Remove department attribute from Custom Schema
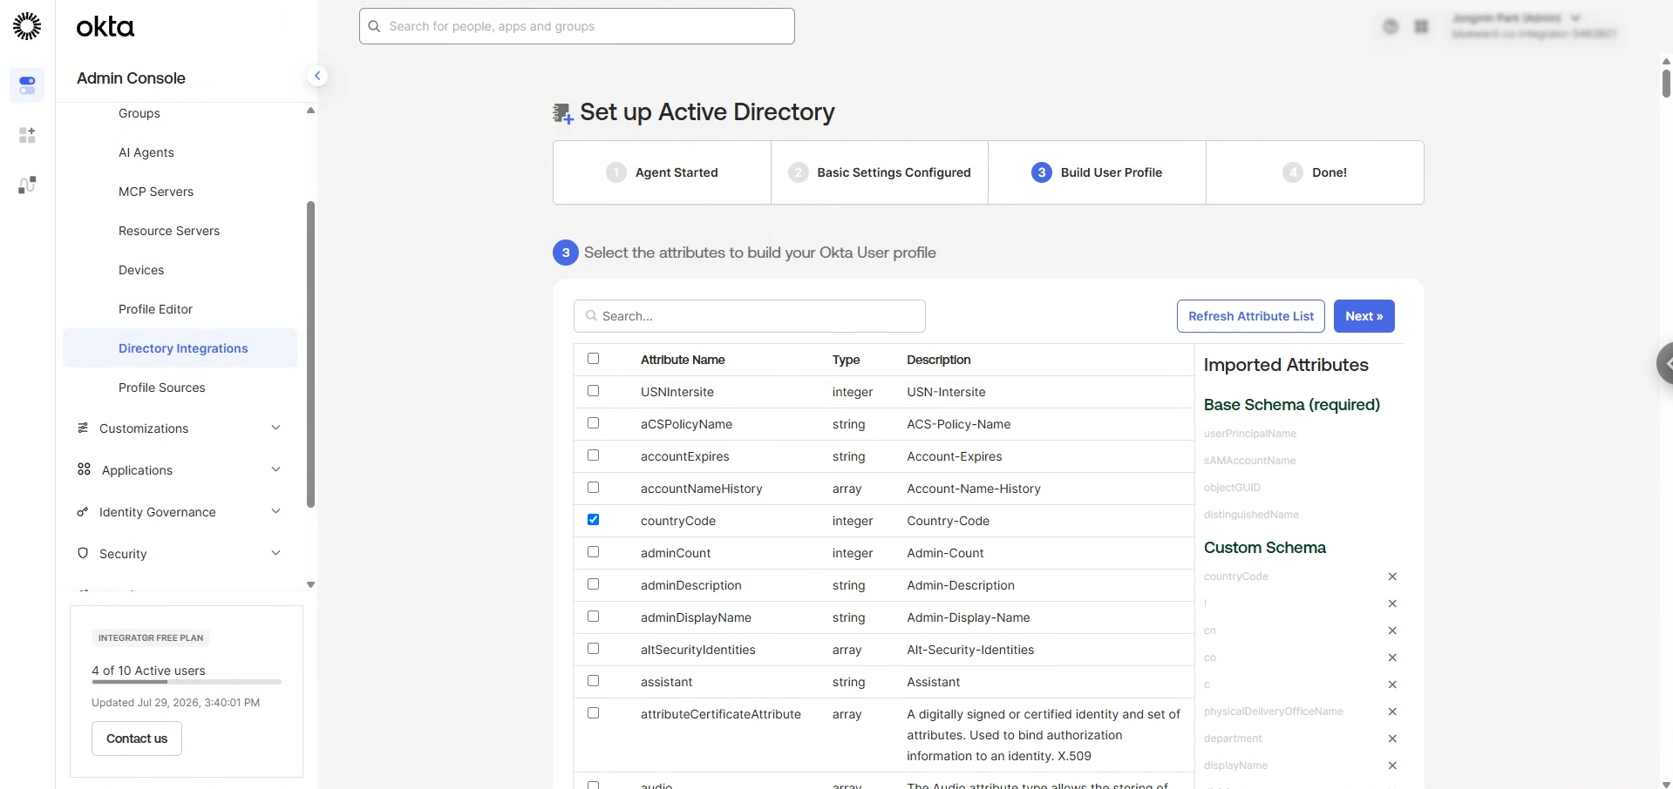Viewport: 1673px width, 789px height. click(x=1392, y=738)
